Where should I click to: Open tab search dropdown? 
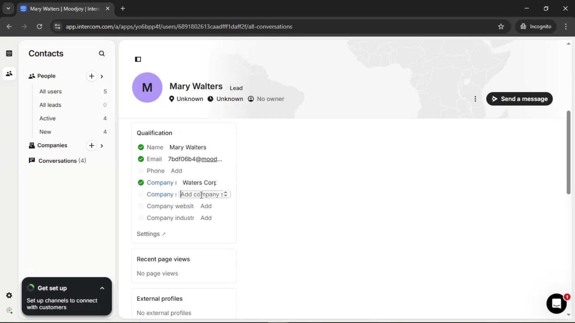click(8, 9)
